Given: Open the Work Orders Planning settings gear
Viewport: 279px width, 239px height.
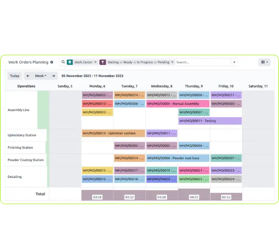Looking at the screenshot, I should click(52, 62).
